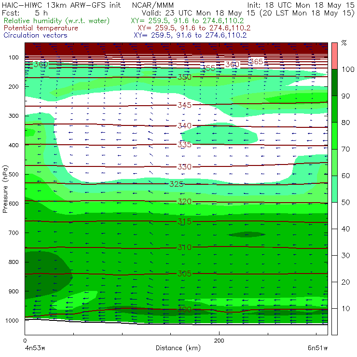Image resolution: width=357 pixels, height=357 pixels.
Task: Click the 335 potential temperature contour label
Action: (184, 145)
